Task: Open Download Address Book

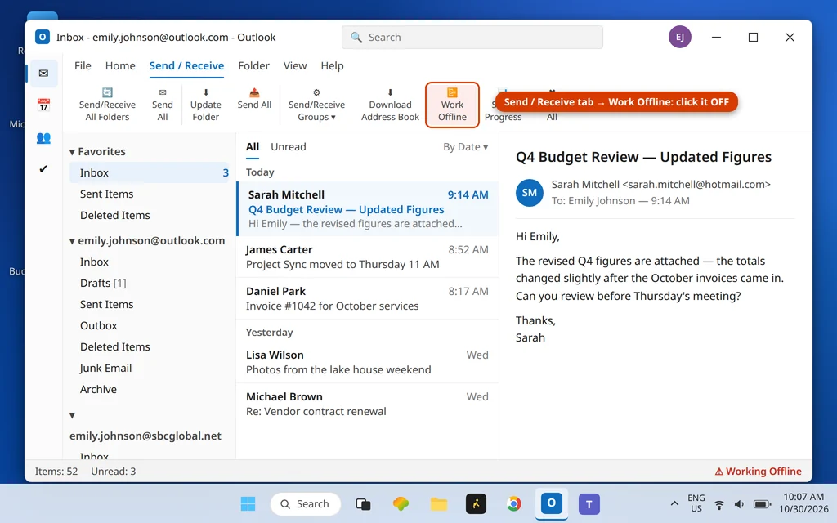Action: tap(390, 105)
